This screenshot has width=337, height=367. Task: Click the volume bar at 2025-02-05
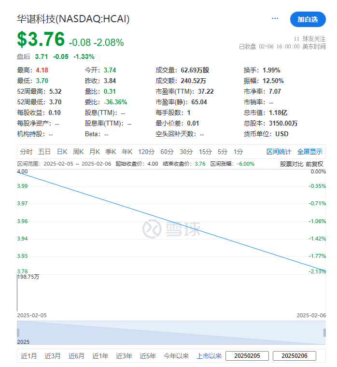17,293
